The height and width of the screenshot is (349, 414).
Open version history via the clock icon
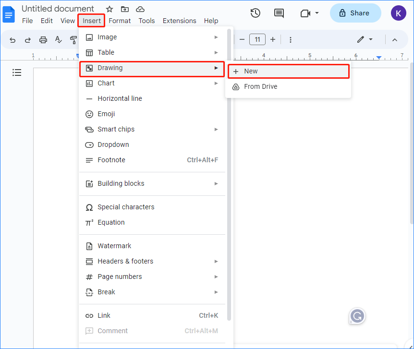(255, 13)
